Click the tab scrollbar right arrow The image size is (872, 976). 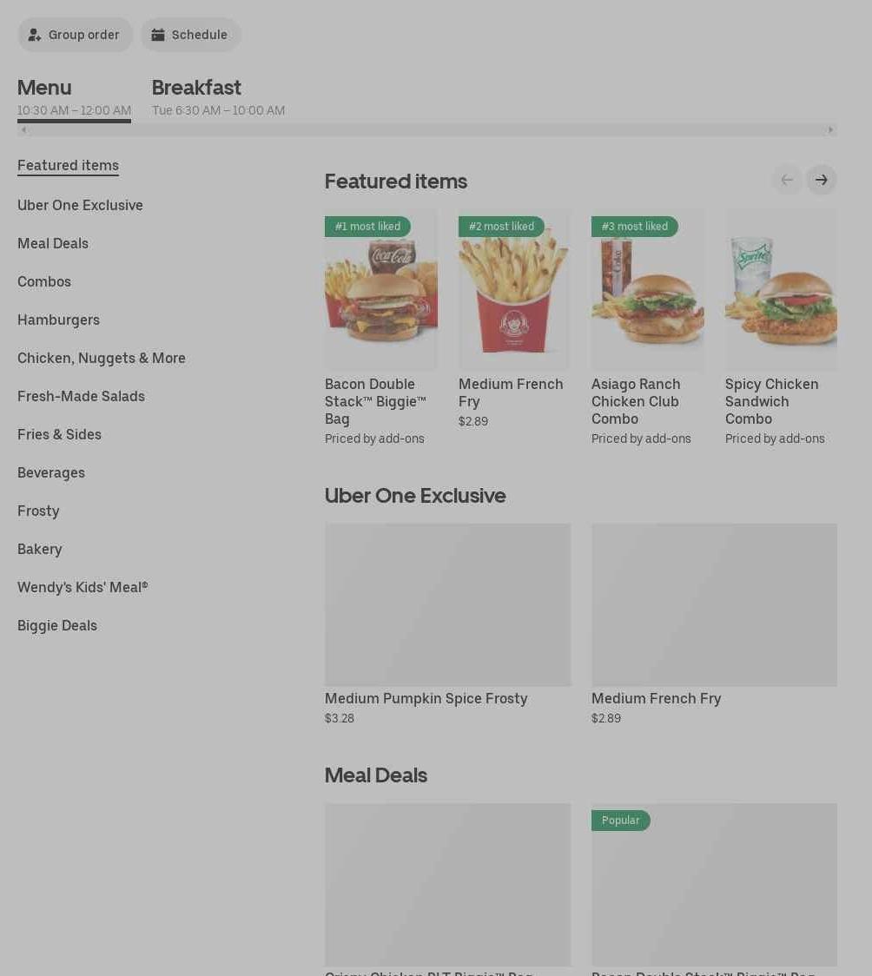point(830,130)
